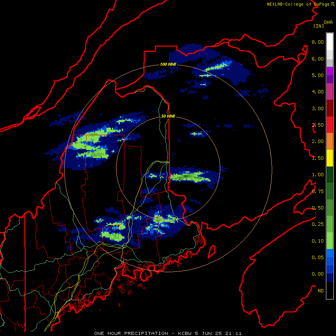This screenshot has width=336, height=336.
Task: Select the magenta swatch near 5.00
Action: coord(330,71)
